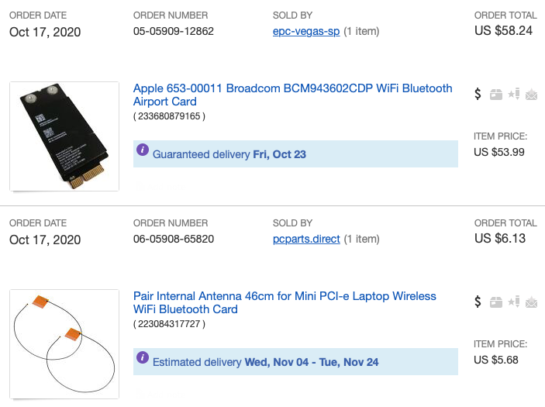Click the shipped package icon for Apple Airport Card
The image size is (545, 407).
(496, 94)
